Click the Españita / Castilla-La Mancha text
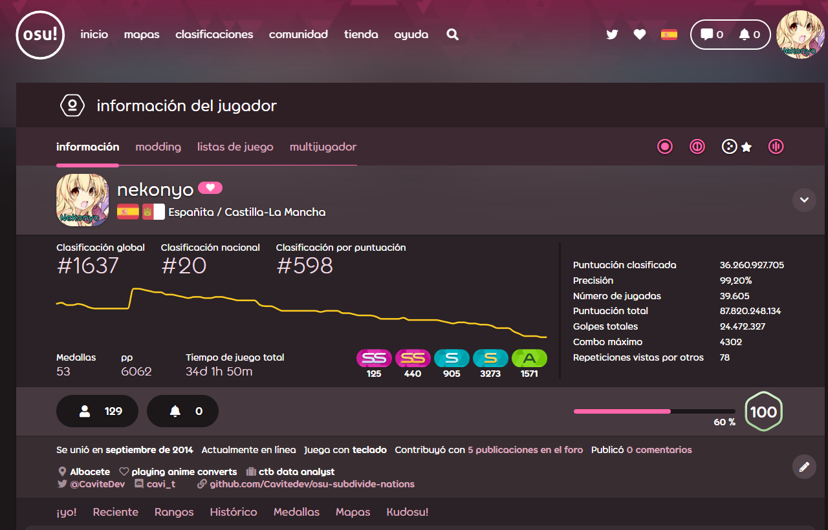Screen dimensions: 828x530 click(247, 212)
